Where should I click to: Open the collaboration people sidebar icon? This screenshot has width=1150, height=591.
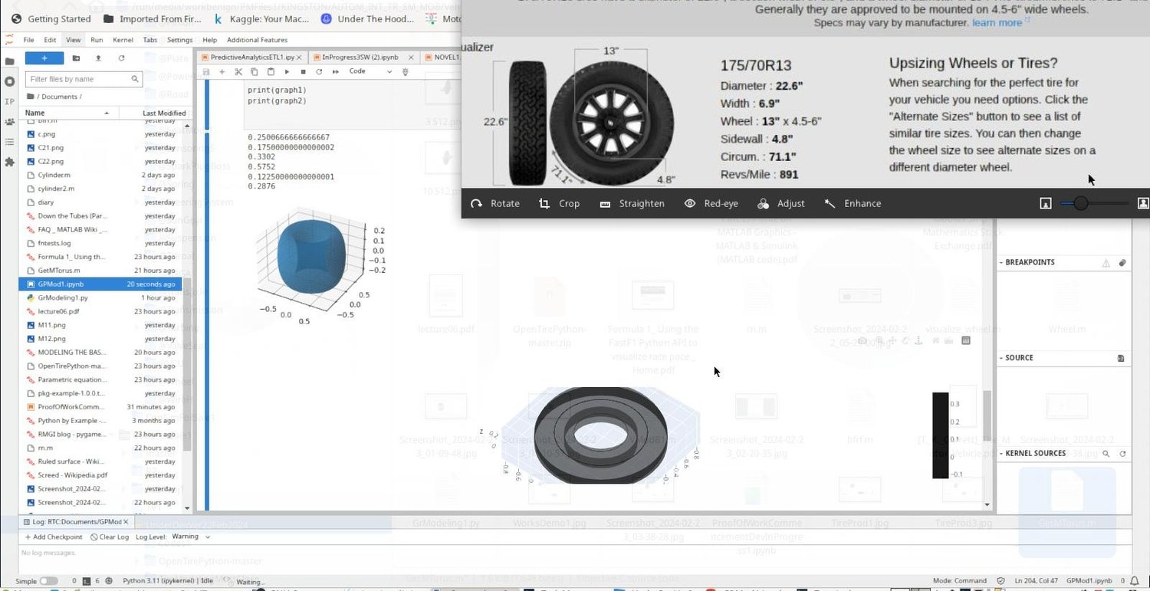click(x=9, y=122)
